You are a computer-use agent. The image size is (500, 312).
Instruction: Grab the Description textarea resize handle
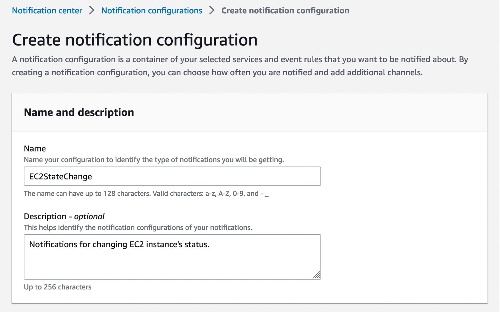pos(316,275)
